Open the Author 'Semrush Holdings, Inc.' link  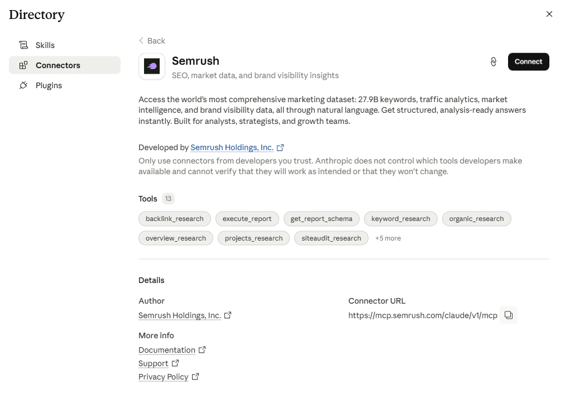pos(179,315)
